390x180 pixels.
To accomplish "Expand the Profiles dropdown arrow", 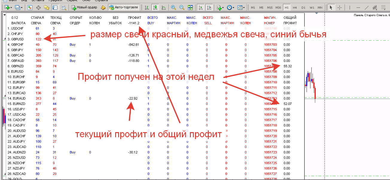I will [x=22, y=7].
